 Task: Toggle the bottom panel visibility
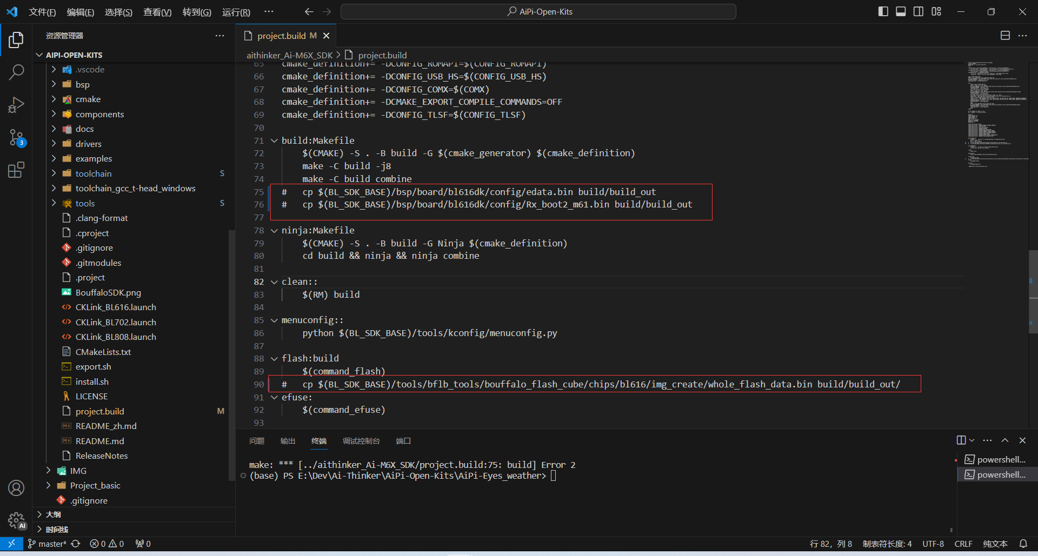(901, 11)
